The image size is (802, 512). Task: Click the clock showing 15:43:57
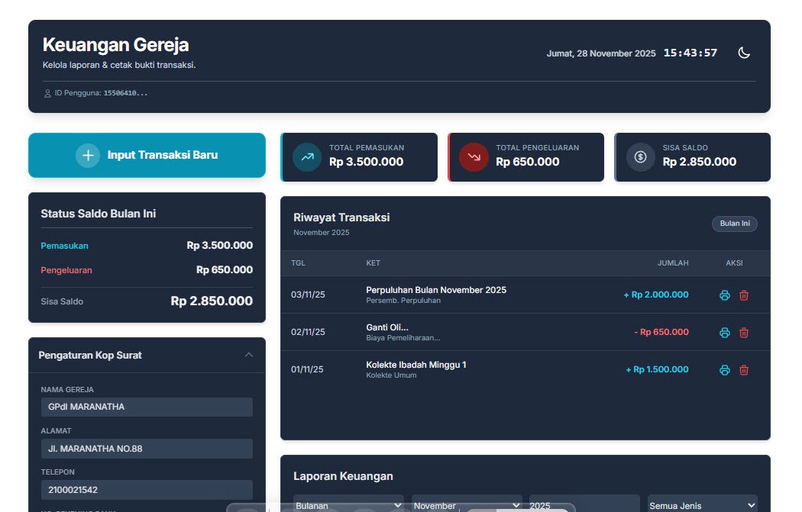[690, 53]
